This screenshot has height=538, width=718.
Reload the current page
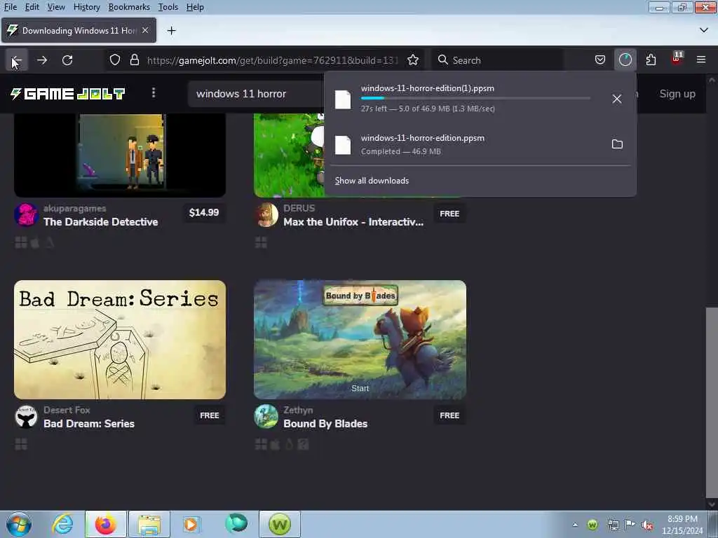pyautogui.click(x=67, y=60)
